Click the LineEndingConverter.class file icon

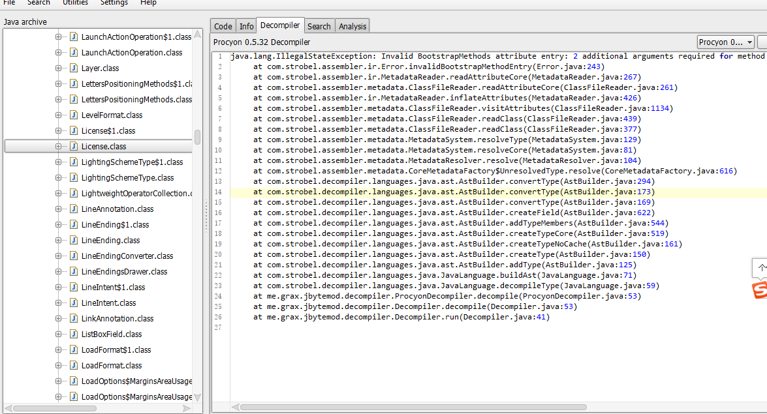[74, 256]
